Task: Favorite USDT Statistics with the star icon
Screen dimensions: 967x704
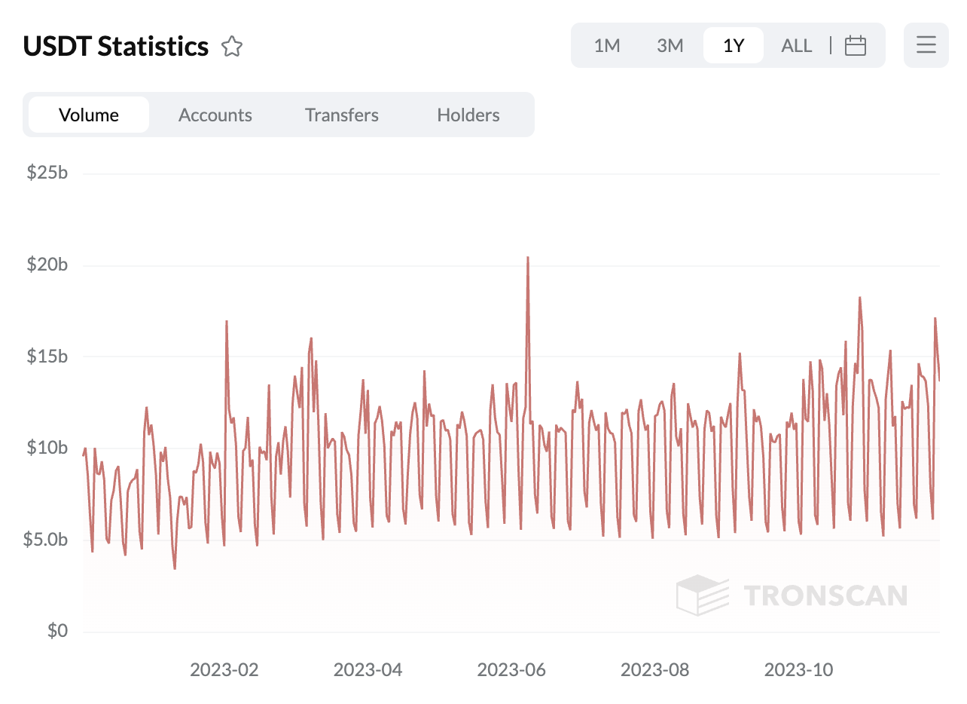Action: pos(232,47)
